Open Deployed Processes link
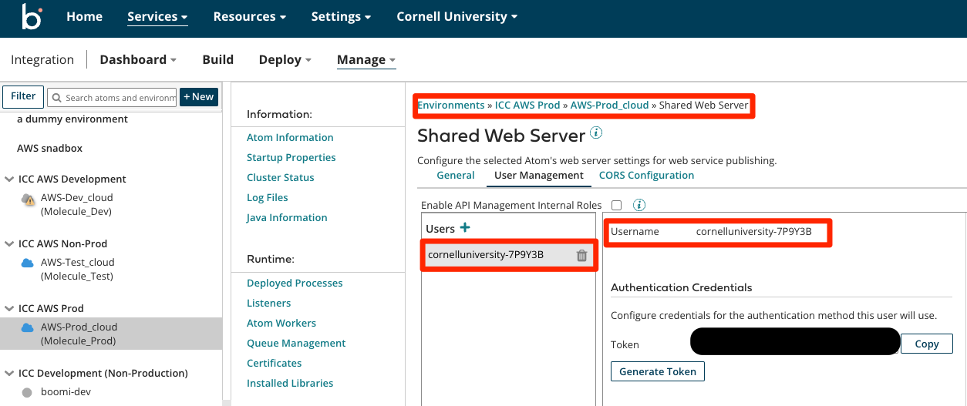 pos(295,283)
